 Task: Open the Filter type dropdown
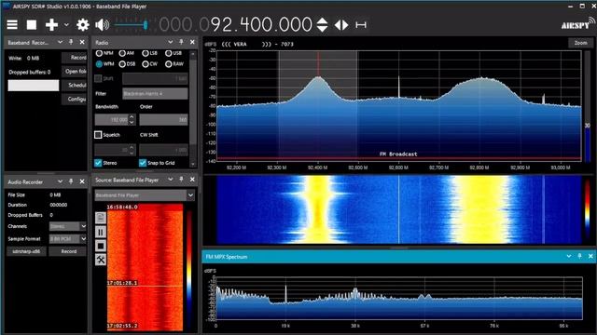(155, 93)
